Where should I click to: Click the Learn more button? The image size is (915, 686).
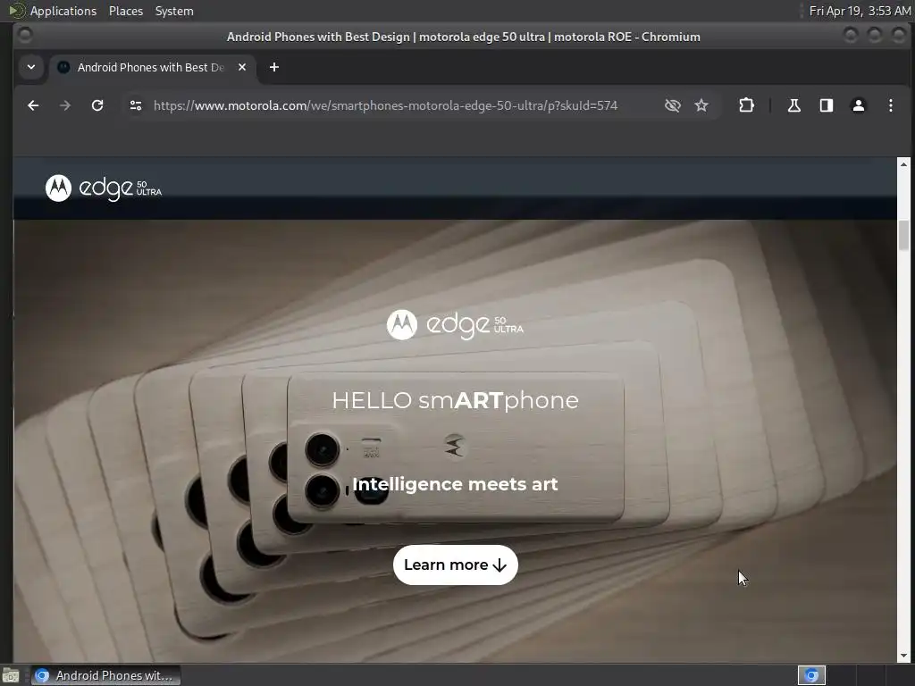tap(455, 565)
